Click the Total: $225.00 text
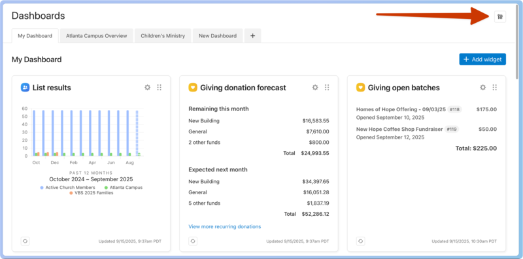Screen dimensions: 523x259 point(476,148)
